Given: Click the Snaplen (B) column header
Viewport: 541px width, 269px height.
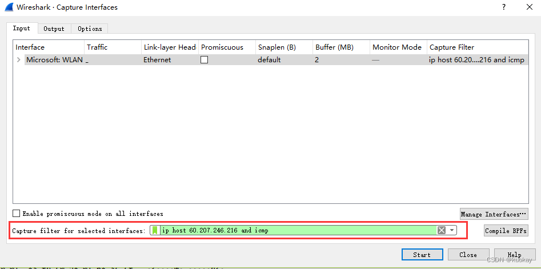Looking at the screenshot, I should [284, 47].
